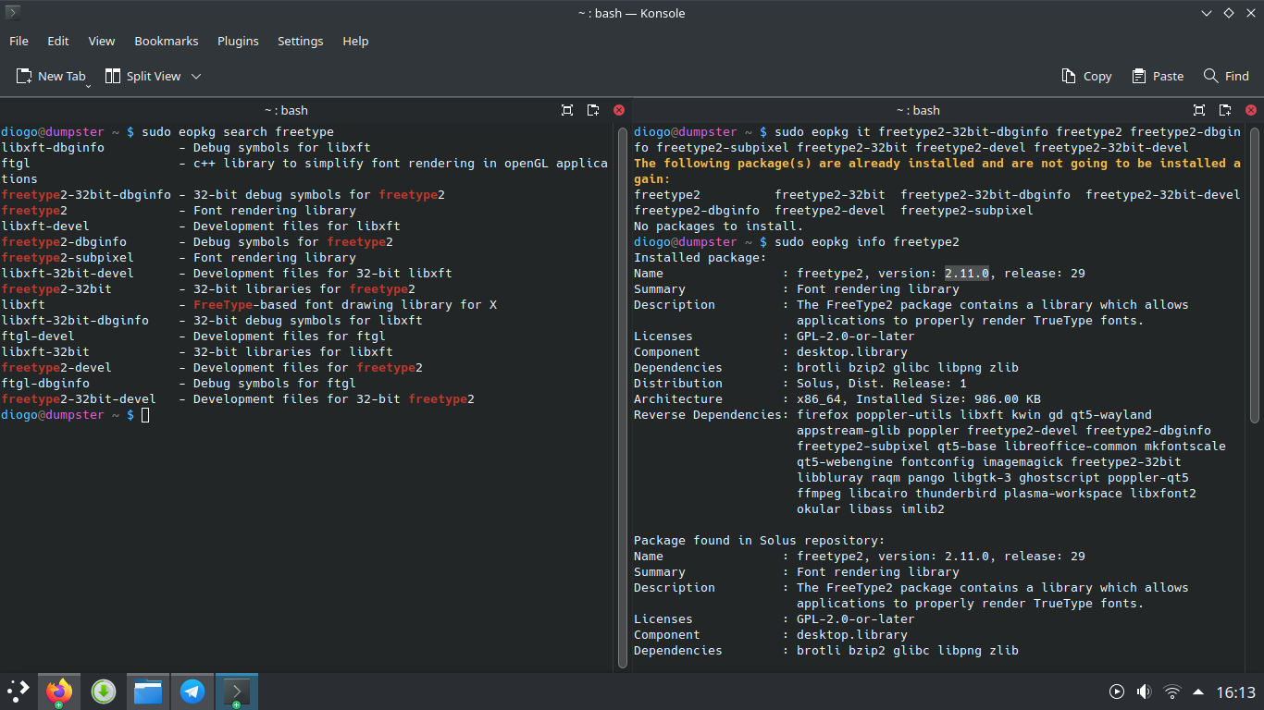Maximize the right terminal split pane

pyautogui.click(x=1199, y=110)
